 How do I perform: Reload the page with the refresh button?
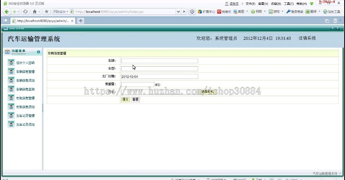pos(25,11)
